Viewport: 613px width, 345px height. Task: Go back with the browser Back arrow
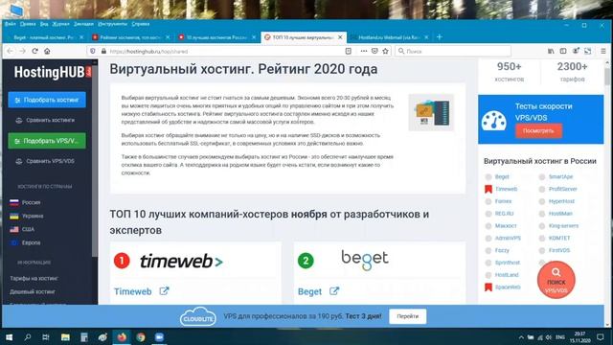[x=11, y=51]
